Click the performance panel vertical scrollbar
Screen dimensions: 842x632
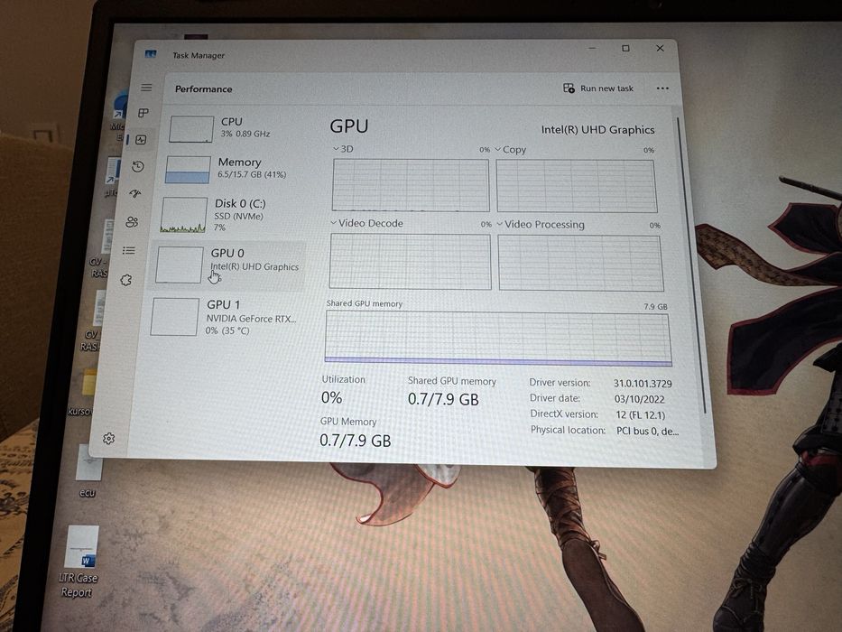tap(690, 266)
